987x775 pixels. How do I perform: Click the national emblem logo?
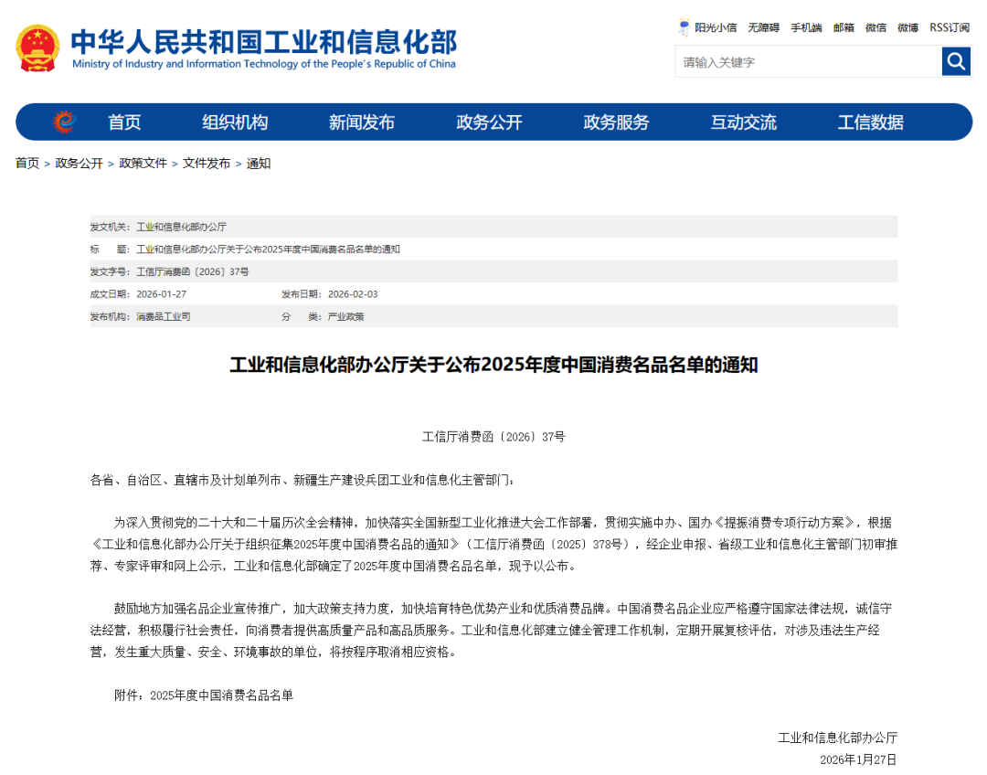click(x=37, y=48)
